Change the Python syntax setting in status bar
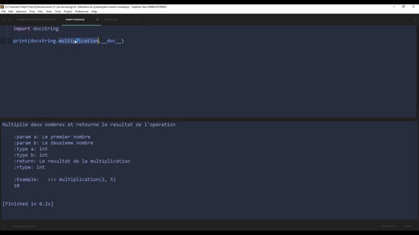Screen dimensions: 419x235 click(x=408, y=227)
